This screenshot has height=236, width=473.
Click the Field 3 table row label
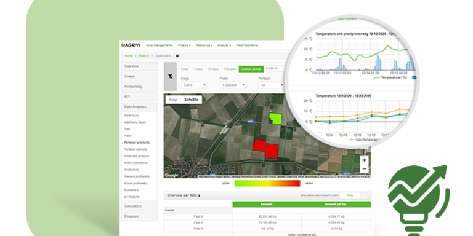(198, 228)
